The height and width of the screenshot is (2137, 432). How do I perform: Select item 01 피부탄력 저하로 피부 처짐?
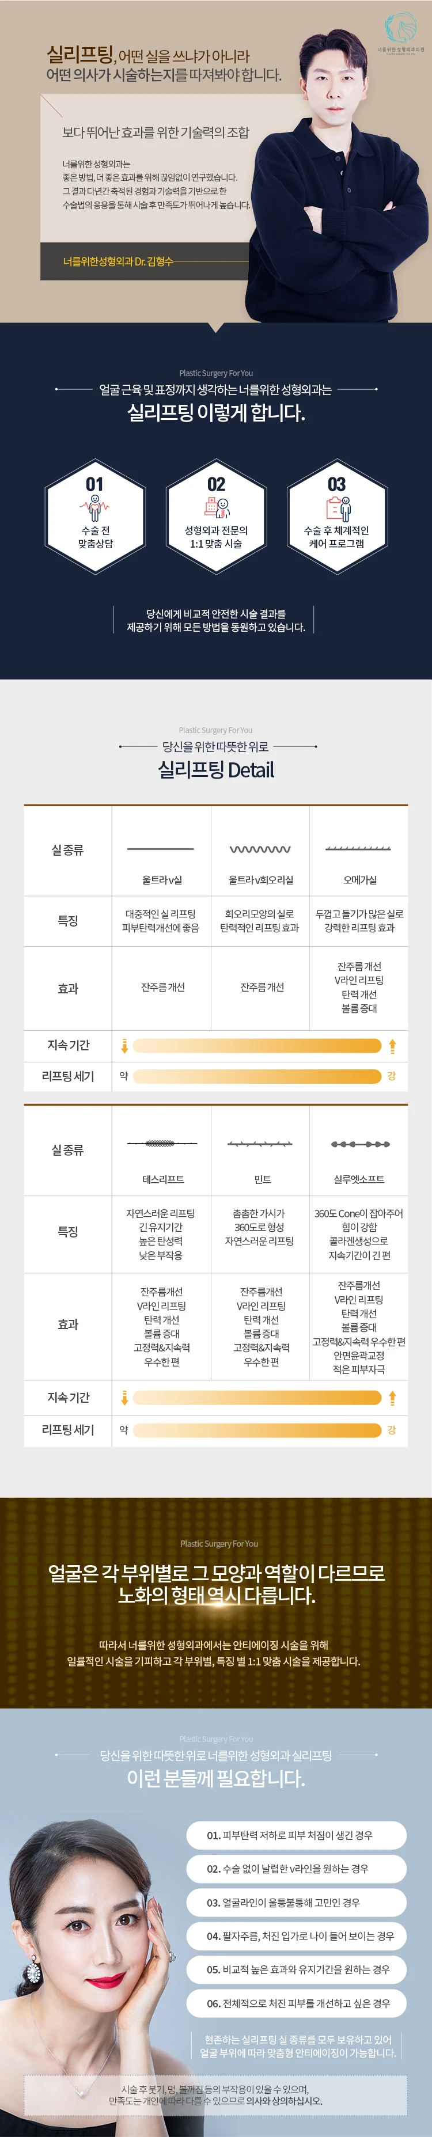(x=296, y=1835)
